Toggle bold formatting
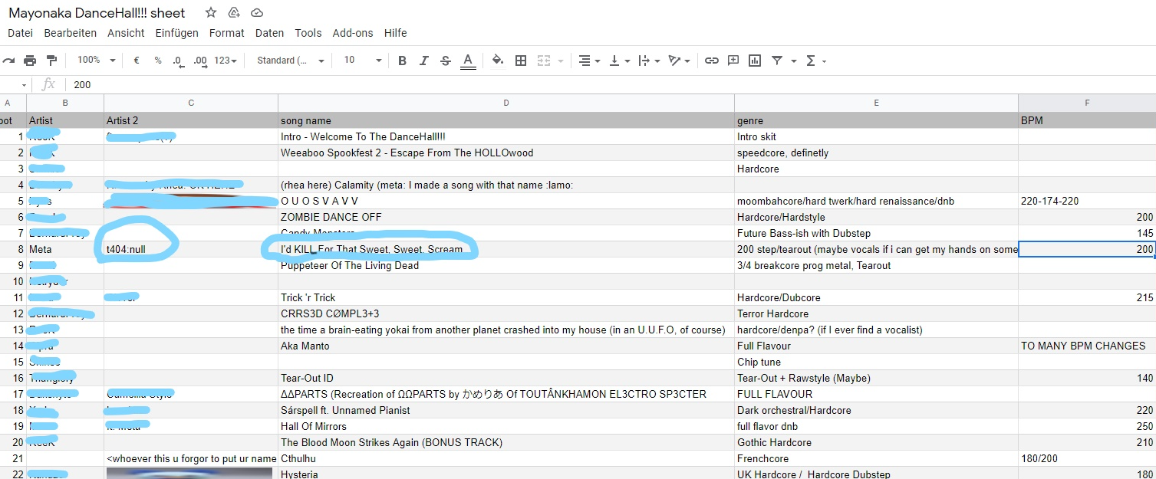 pyautogui.click(x=402, y=61)
